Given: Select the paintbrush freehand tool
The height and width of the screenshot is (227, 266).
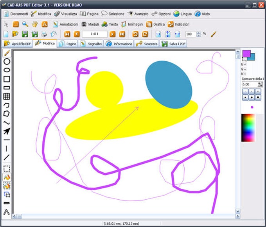Looking at the screenshot, I should 7,53.
